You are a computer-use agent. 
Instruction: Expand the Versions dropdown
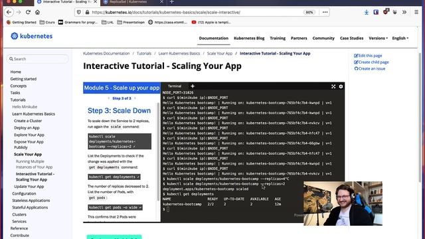tap(378, 39)
